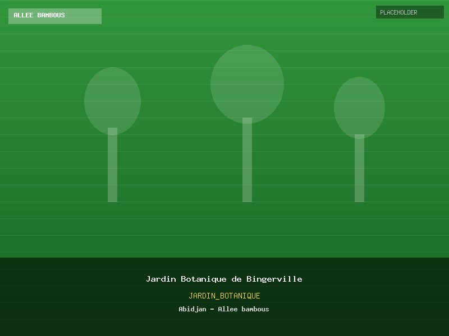Click the word ALLEE in top-left label
This screenshot has width=449, height=336.
[x=24, y=16]
